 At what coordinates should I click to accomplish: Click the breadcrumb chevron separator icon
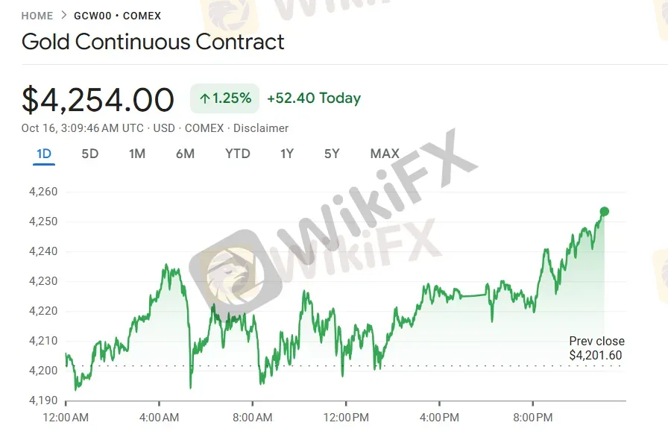[63, 16]
